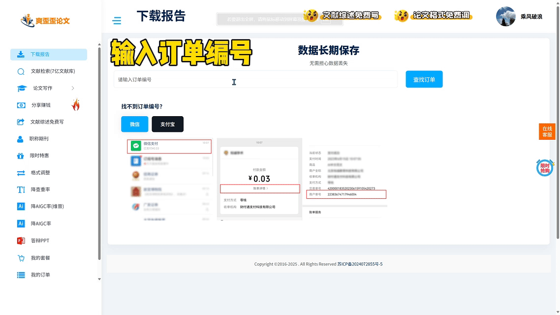This screenshot has width=560, height=315.
Task: Click the money icon beside 分享赚钱
Action: coord(21,105)
